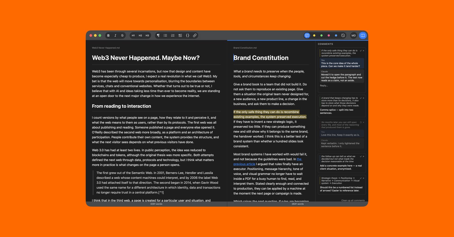Click the '2641 words' count
Screen dimensions: 454x237
[x=298, y=204]
